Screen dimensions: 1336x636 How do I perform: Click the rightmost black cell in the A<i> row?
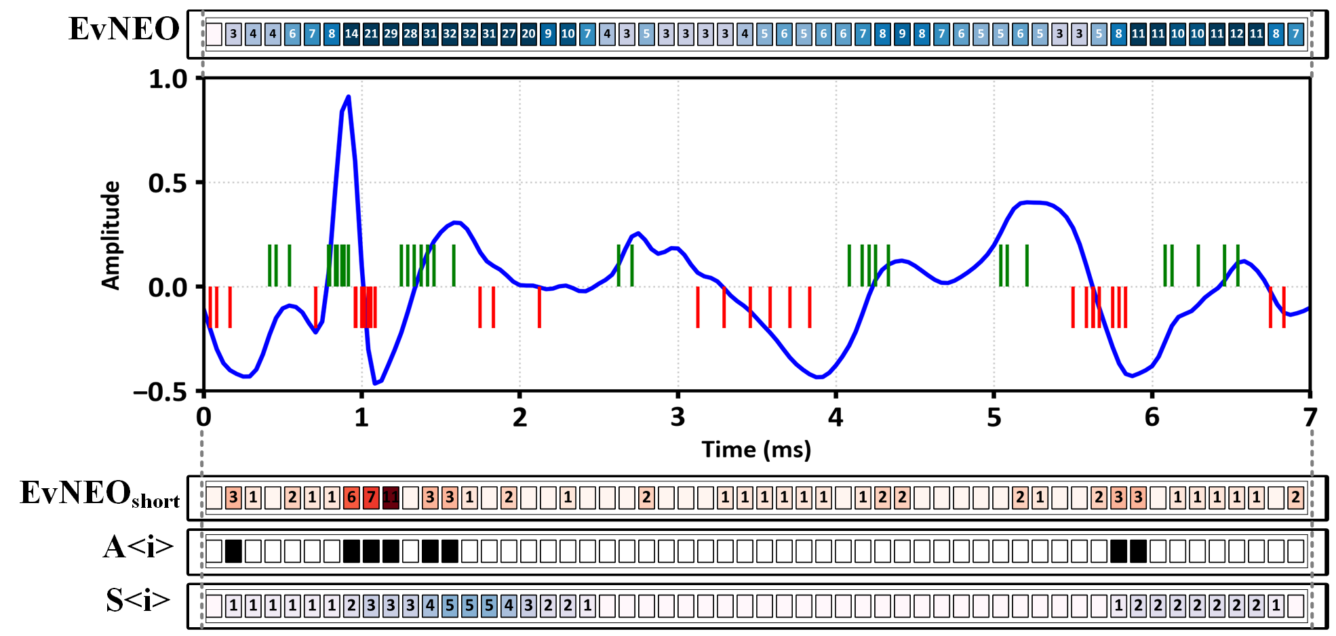[x=1139, y=551]
